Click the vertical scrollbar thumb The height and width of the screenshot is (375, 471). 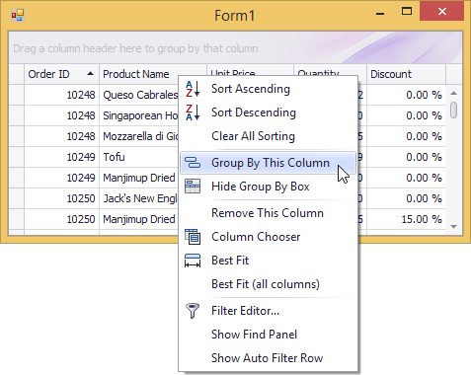[x=454, y=110]
